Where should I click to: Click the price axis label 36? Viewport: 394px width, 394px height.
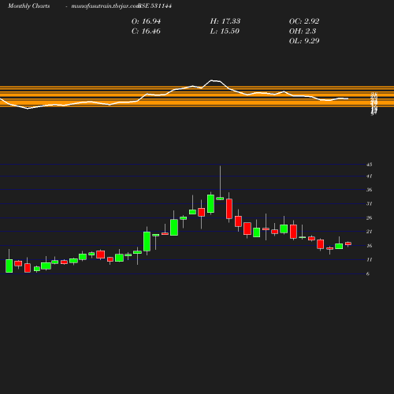(x=370, y=190)
